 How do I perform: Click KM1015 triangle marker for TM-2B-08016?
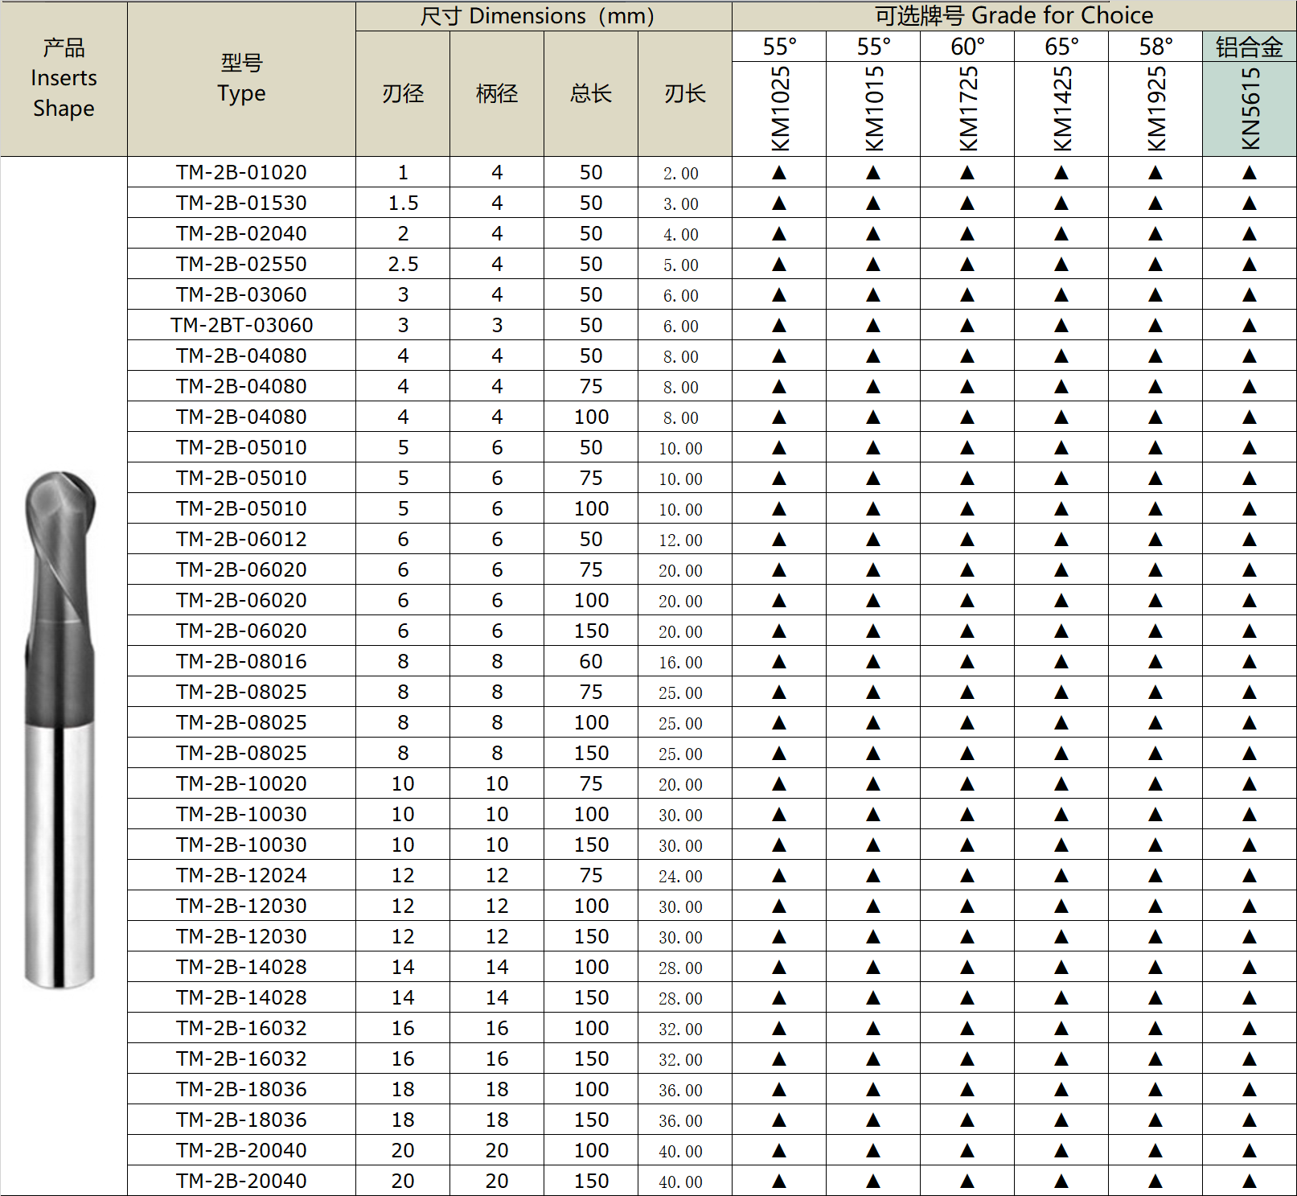[873, 661]
